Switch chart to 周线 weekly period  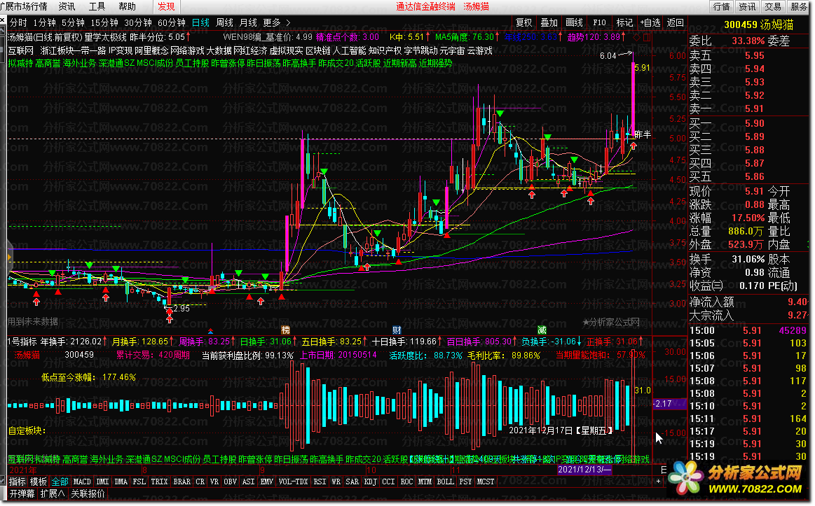(x=224, y=22)
